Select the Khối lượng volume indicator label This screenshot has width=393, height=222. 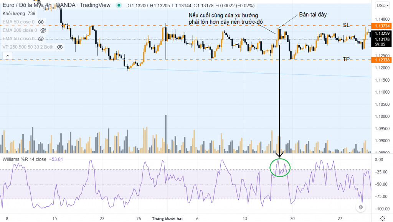(14, 13)
